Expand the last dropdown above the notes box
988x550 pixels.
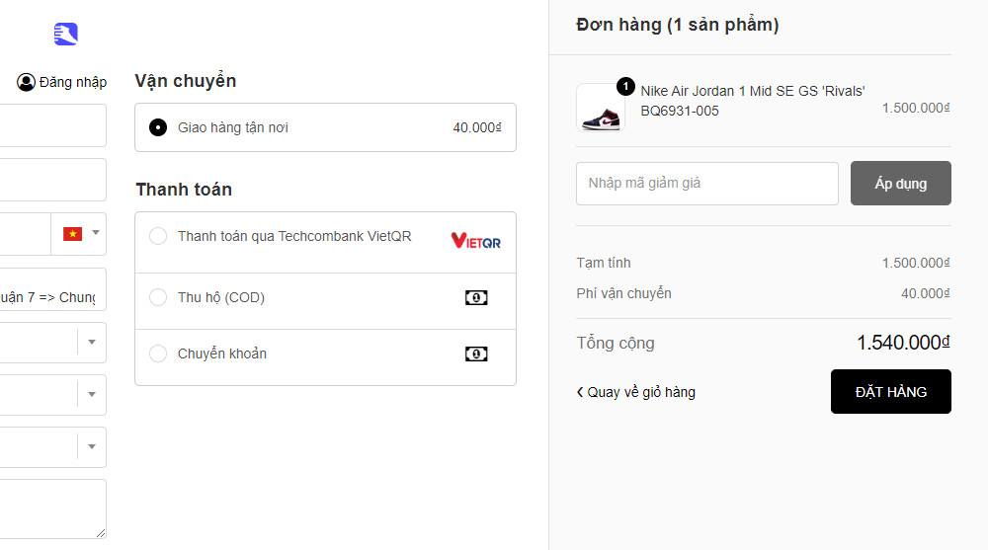pos(91,447)
